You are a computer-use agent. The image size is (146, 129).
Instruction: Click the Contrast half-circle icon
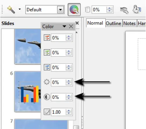(x=47, y=97)
